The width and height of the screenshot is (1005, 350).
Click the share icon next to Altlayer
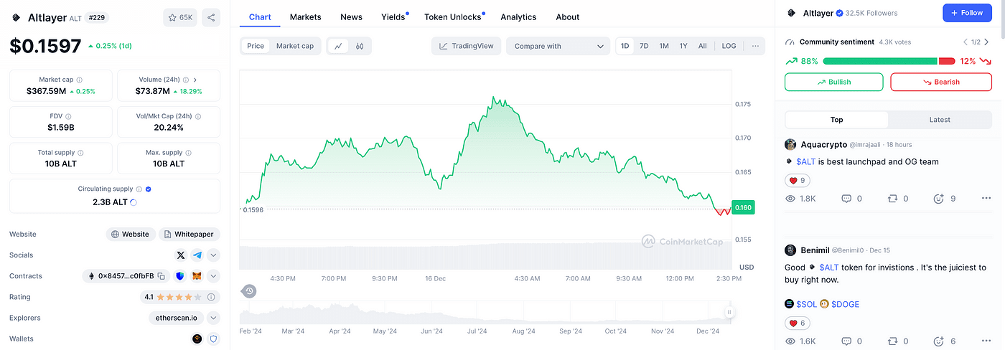click(x=210, y=17)
